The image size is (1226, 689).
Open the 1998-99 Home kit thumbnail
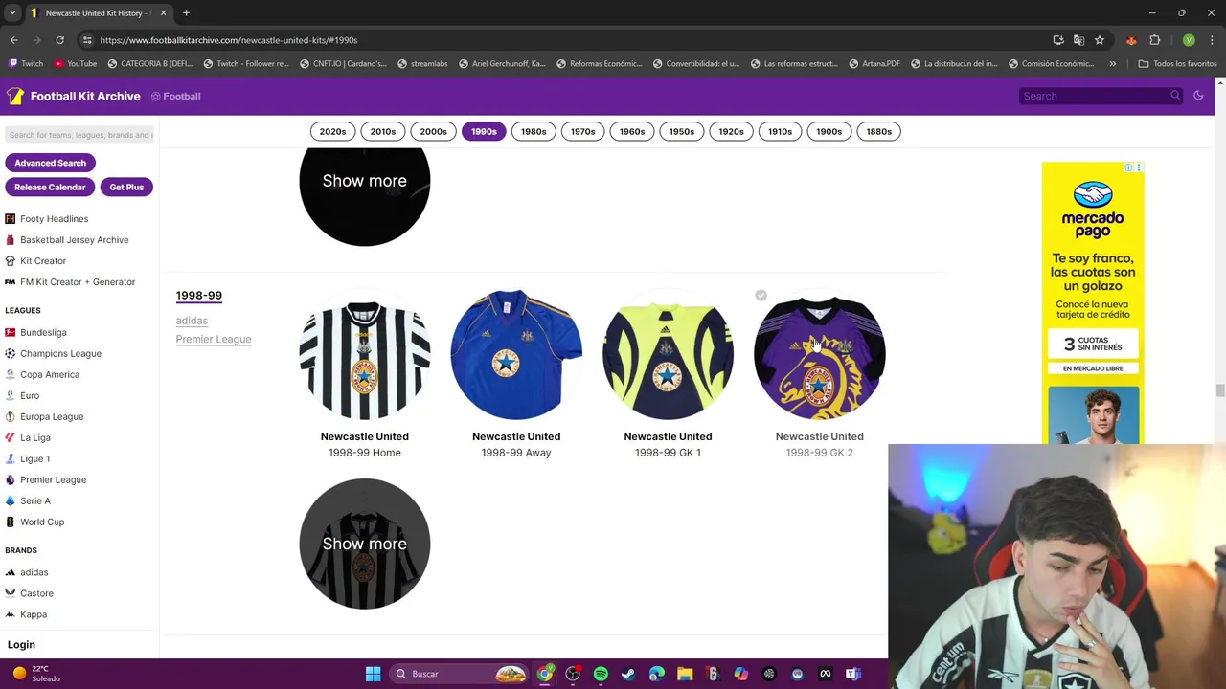[365, 355]
